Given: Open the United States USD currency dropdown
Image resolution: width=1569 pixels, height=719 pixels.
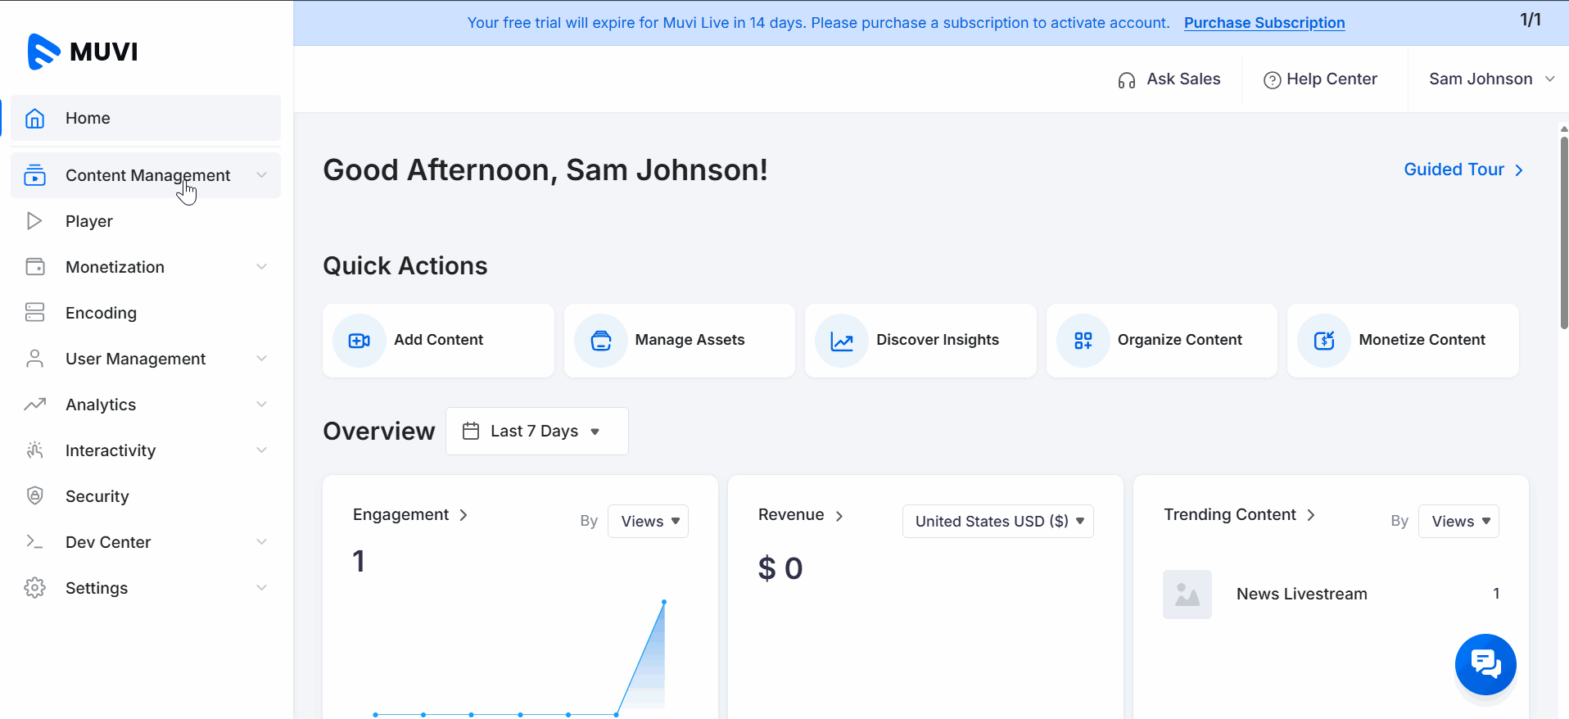Looking at the screenshot, I should pyautogui.click(x=997, y=522).
